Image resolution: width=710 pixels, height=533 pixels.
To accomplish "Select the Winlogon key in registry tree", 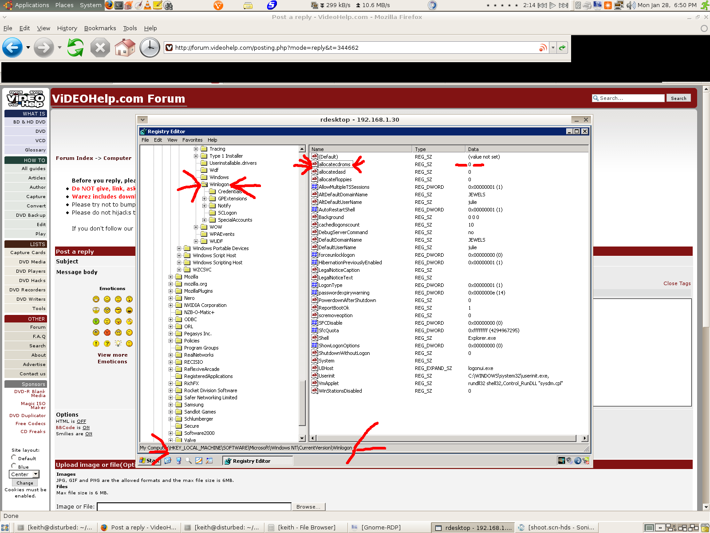I will 219,184.
